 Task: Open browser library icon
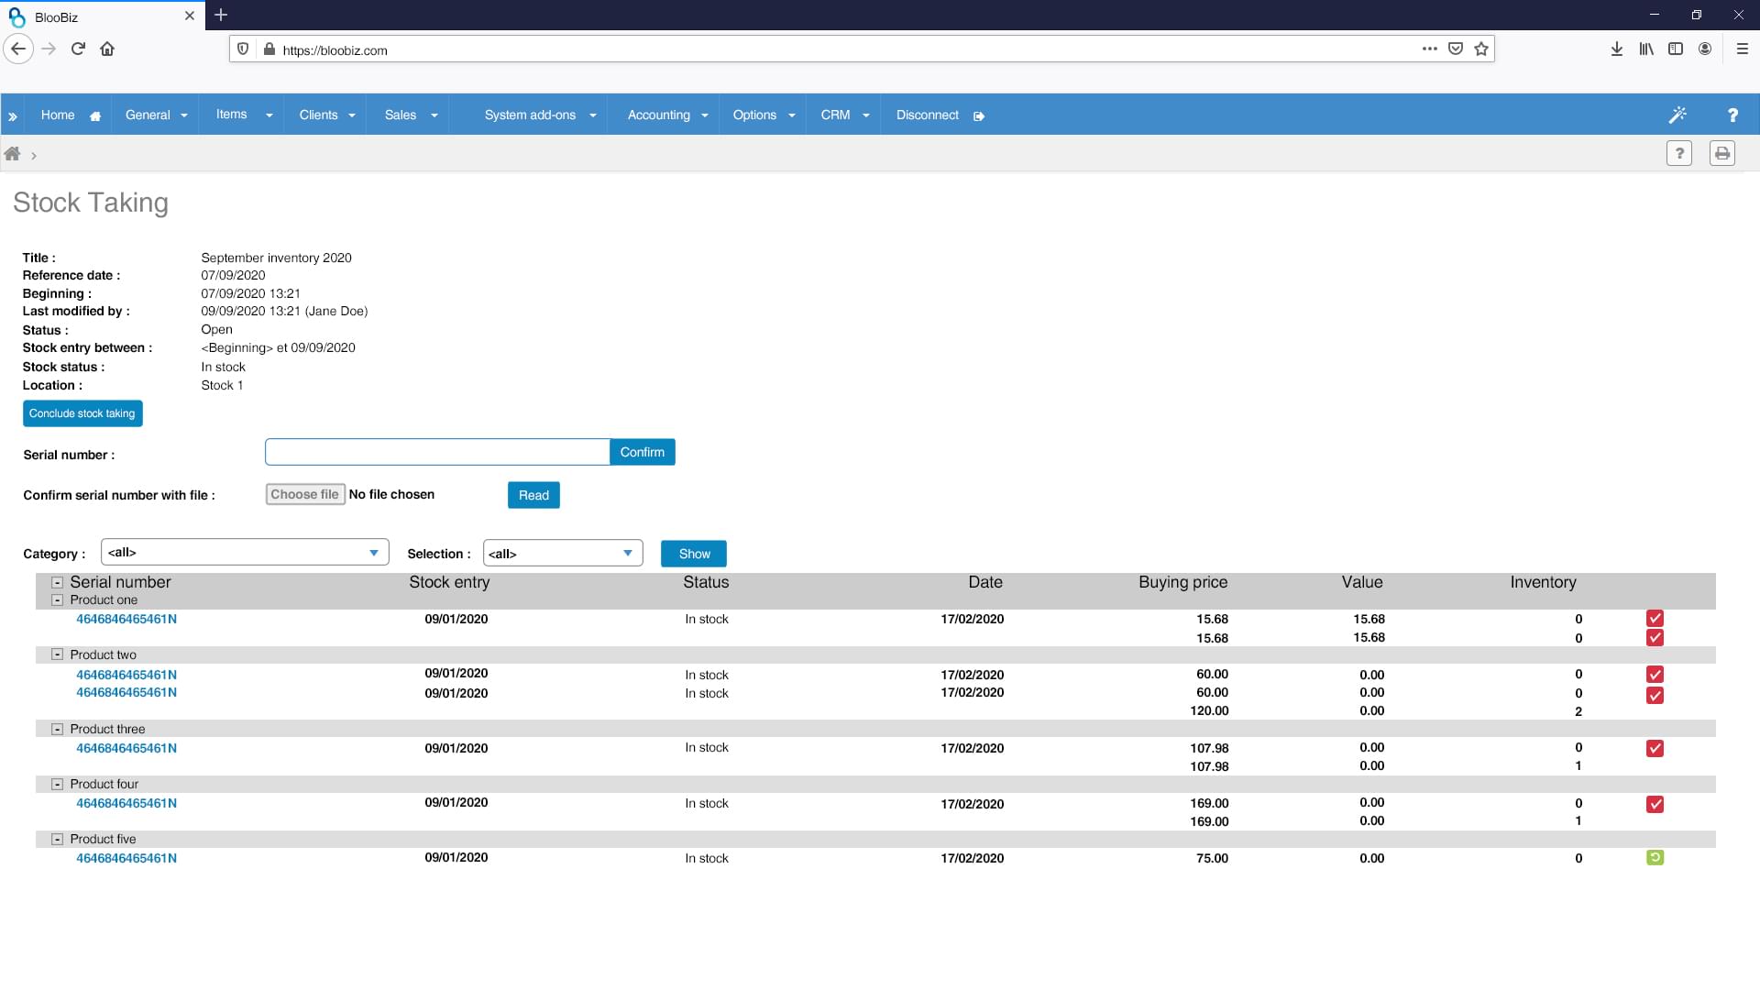tap(1646, 49)
